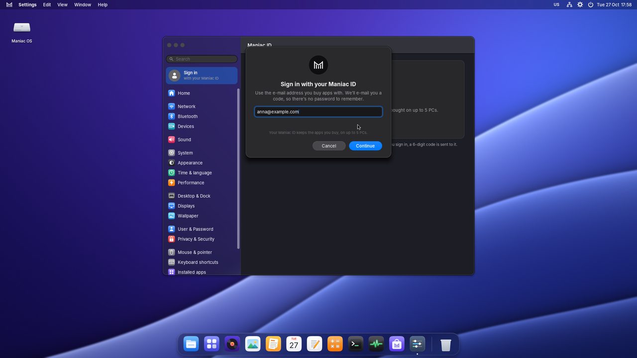Image resolution: width=637 pixels, height=358 pixels.
Task: Open Installed apps settings
Action: pyautogui.click(x=202, y=272)
